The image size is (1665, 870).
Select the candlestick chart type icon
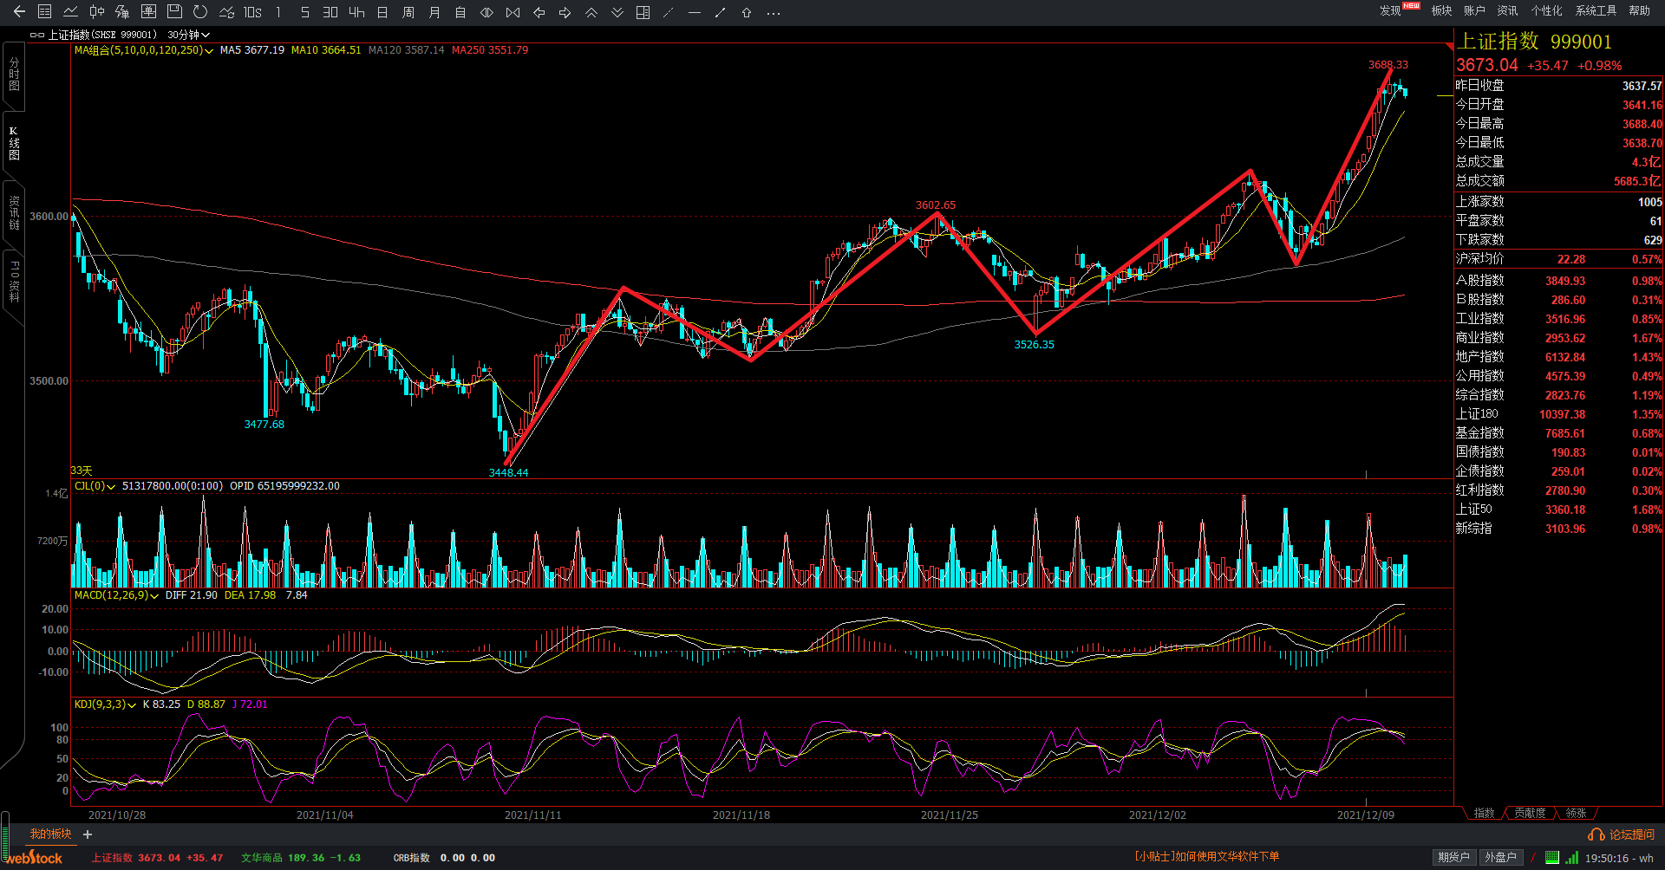(x=97, y=12)
